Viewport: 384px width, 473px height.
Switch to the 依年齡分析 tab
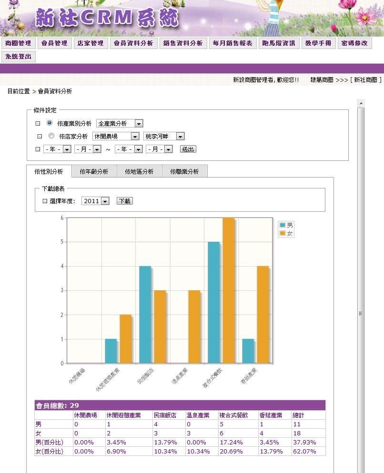pos(94,172)
